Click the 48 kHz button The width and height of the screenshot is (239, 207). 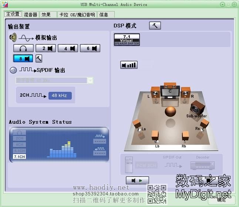tap(60, 96)
